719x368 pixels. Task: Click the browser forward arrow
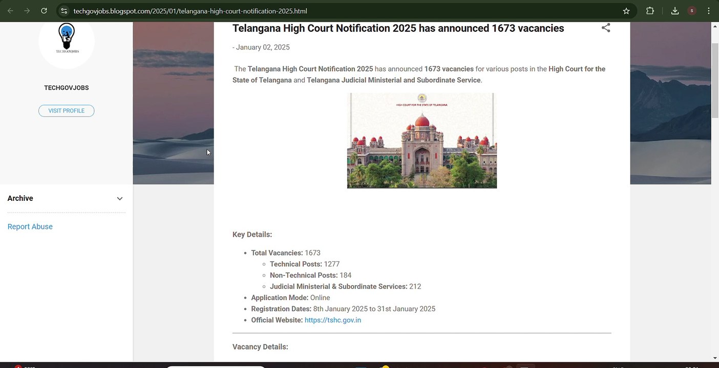(x=27, y=11)
